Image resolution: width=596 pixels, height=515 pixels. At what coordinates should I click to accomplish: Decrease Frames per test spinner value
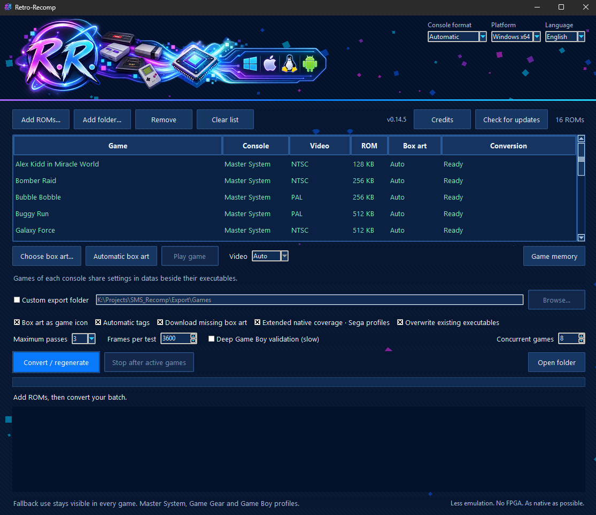point(193,341)
